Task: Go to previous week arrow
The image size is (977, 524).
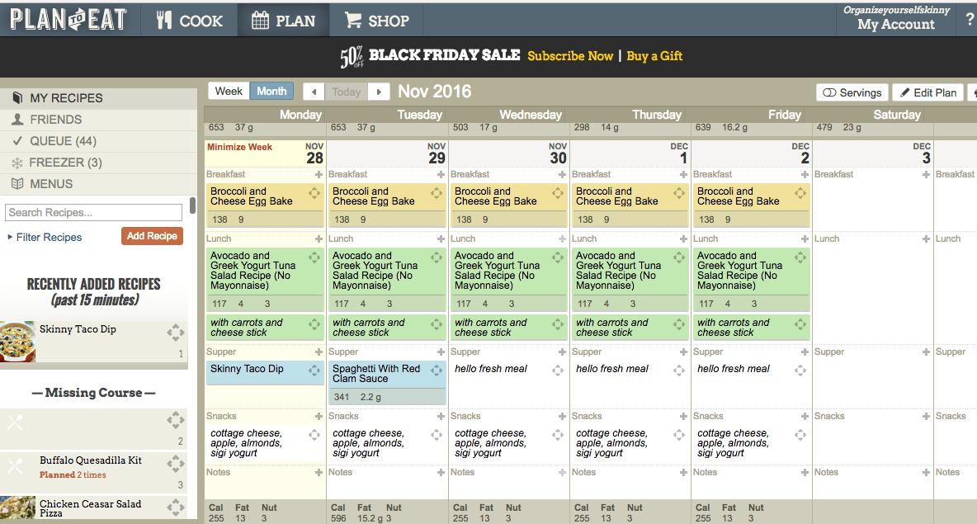Action: click(314, 92)
